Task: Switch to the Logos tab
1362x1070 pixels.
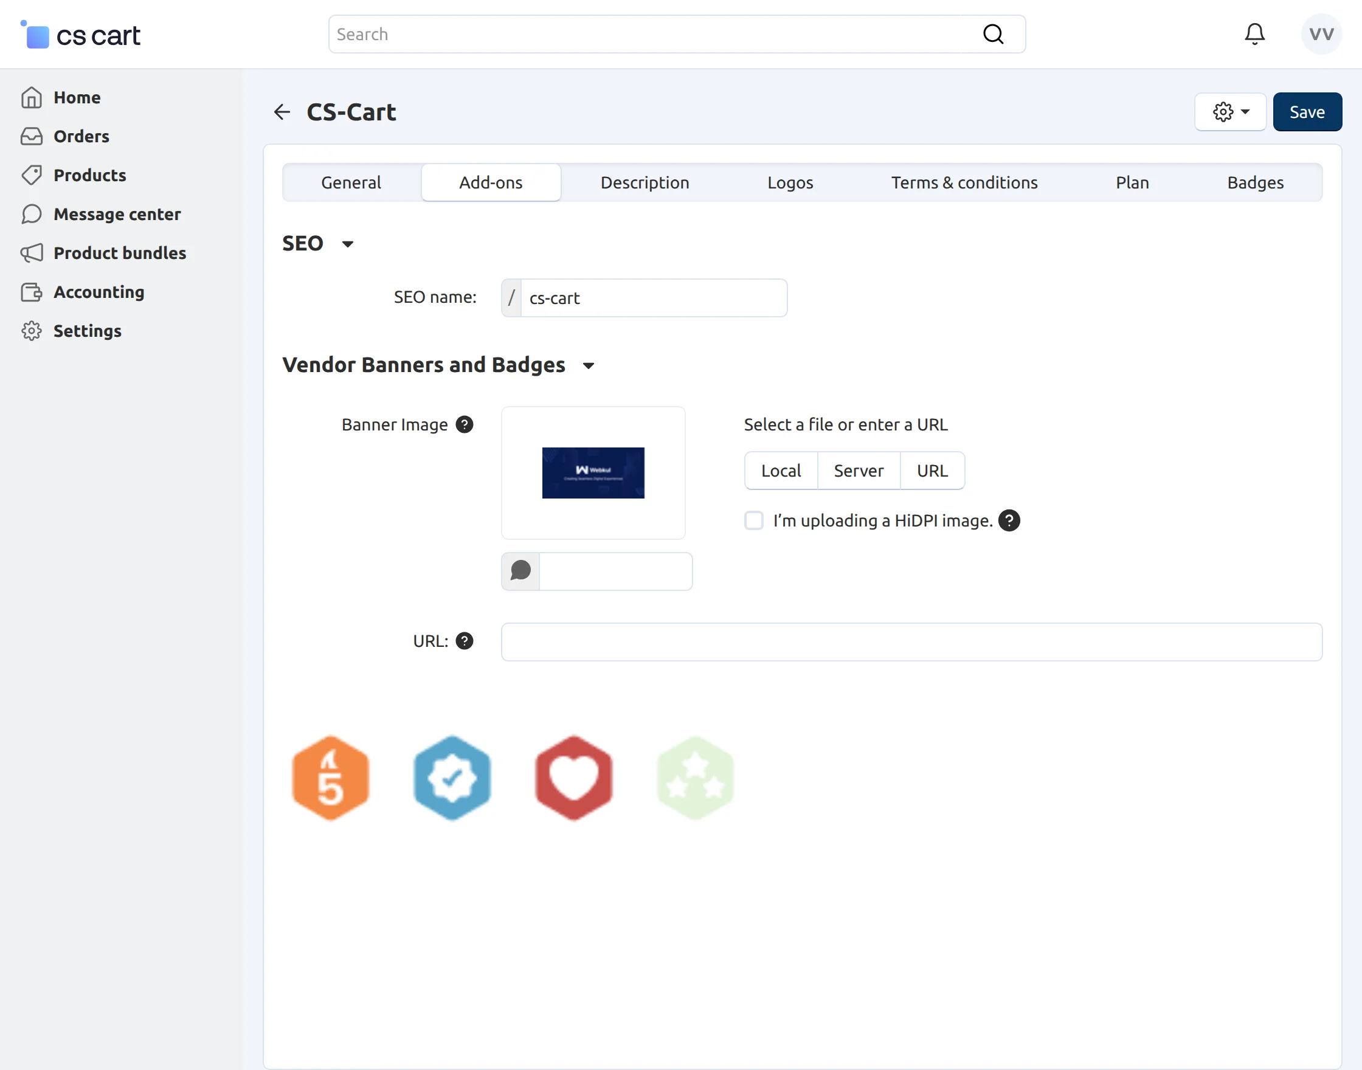Action: click(x=790, y=183)
